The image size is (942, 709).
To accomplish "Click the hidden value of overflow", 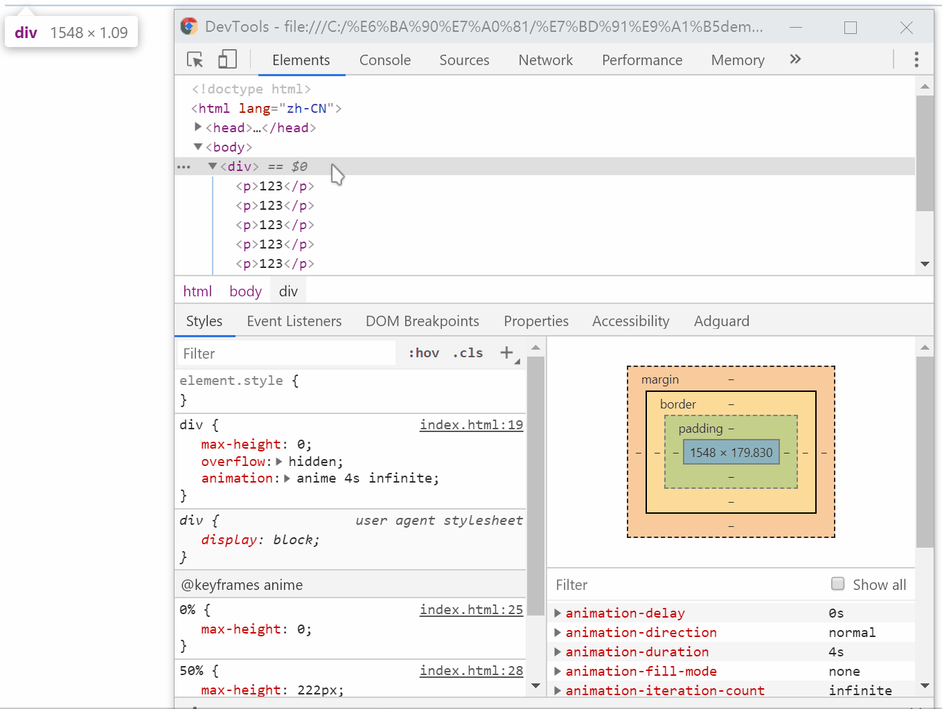I will [x=313, y=461].
